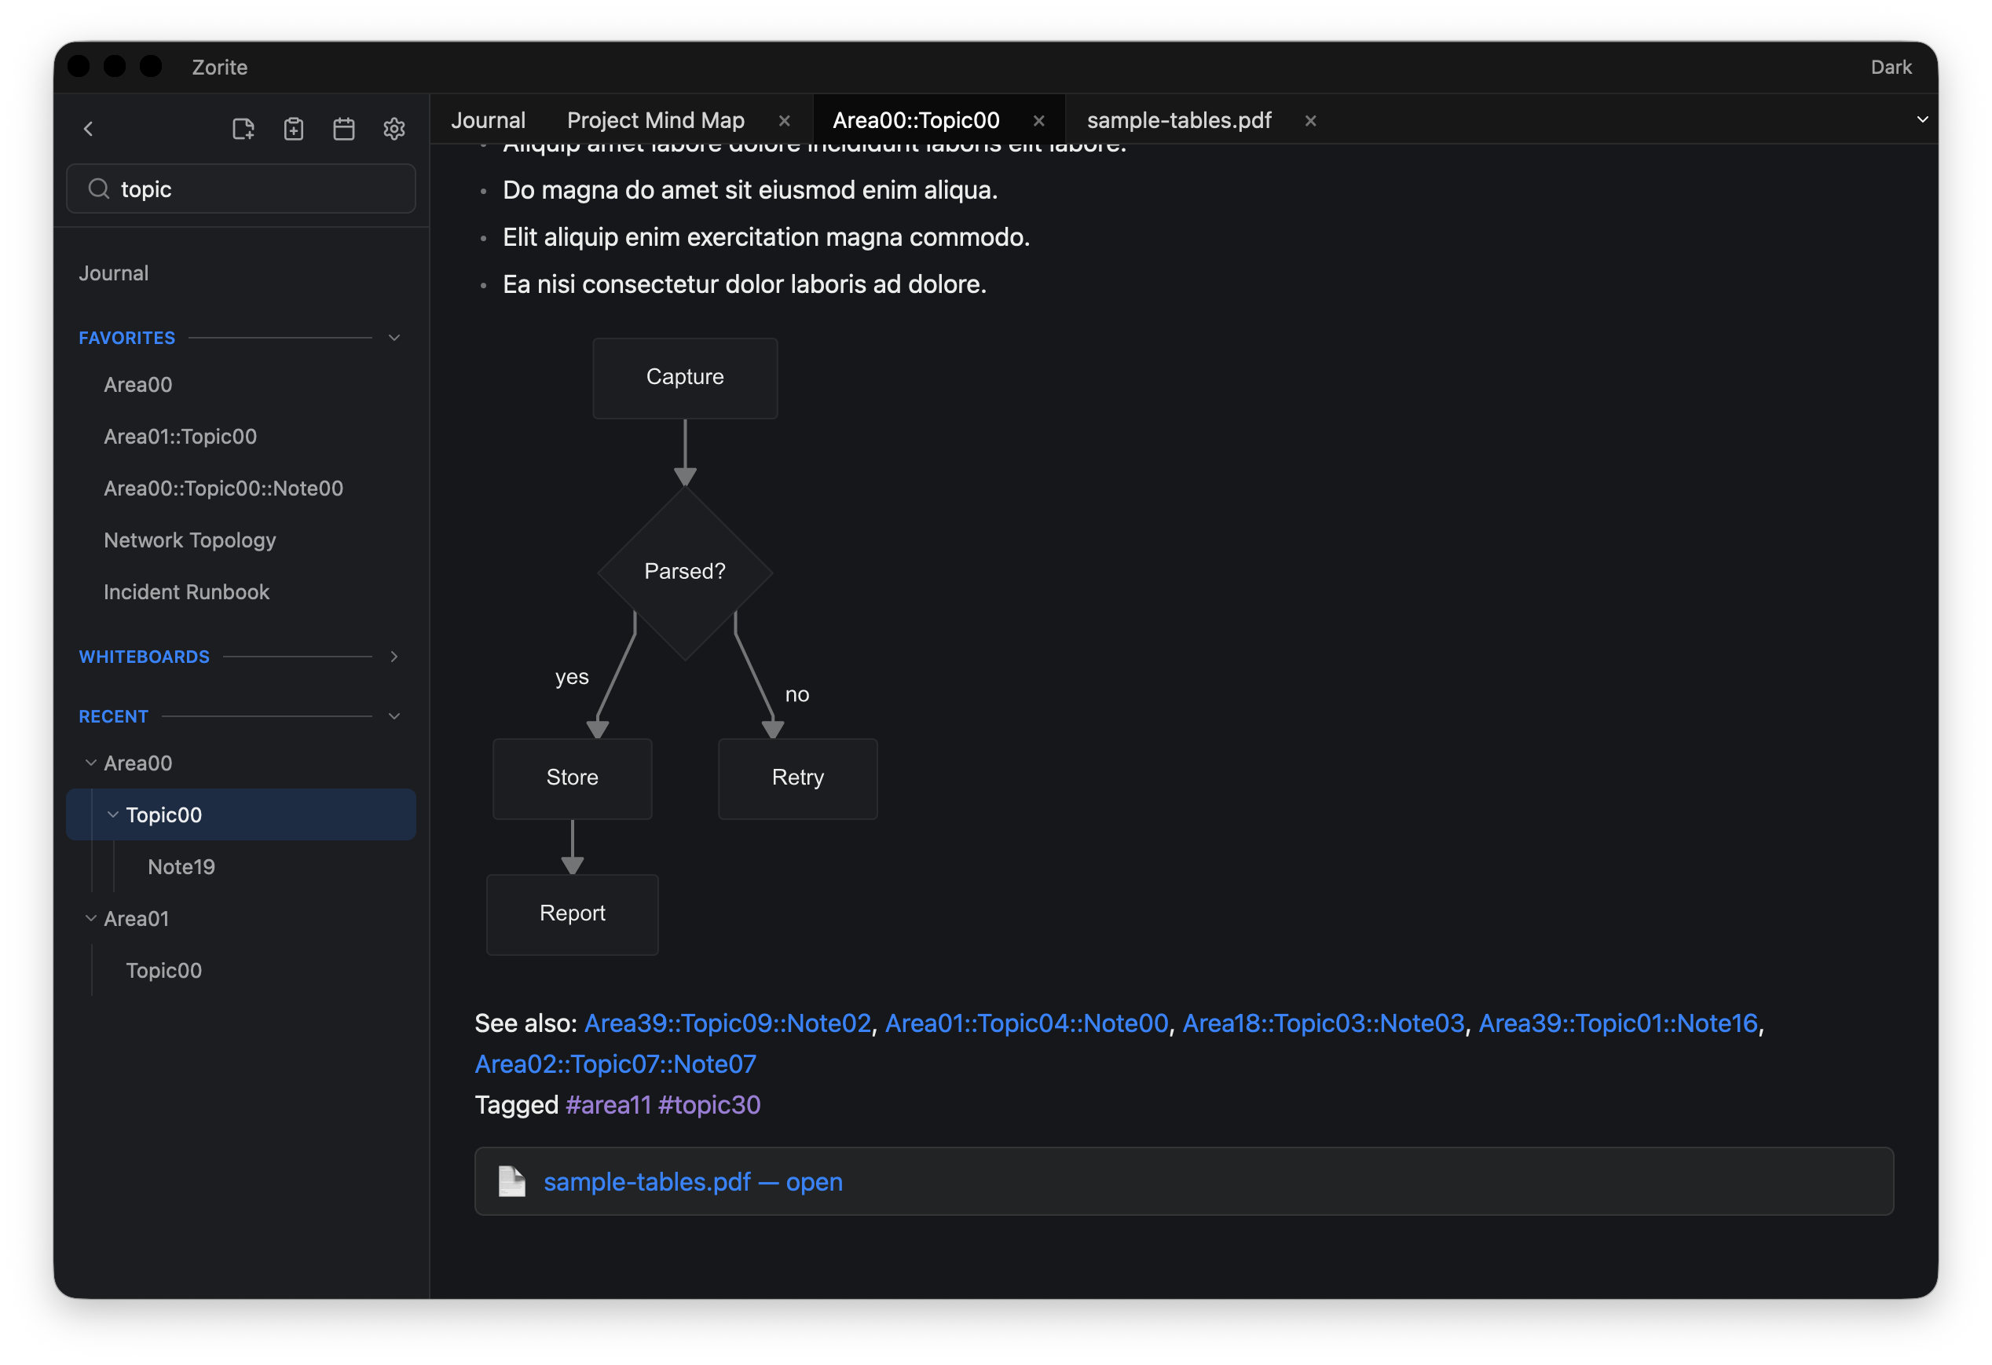
Task: Close the sample-tables.pdf tab
Action: click(x=1310, y=121)
